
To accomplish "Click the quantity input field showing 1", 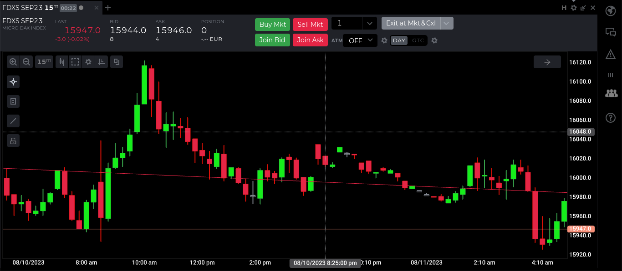I will click(347, 23).
